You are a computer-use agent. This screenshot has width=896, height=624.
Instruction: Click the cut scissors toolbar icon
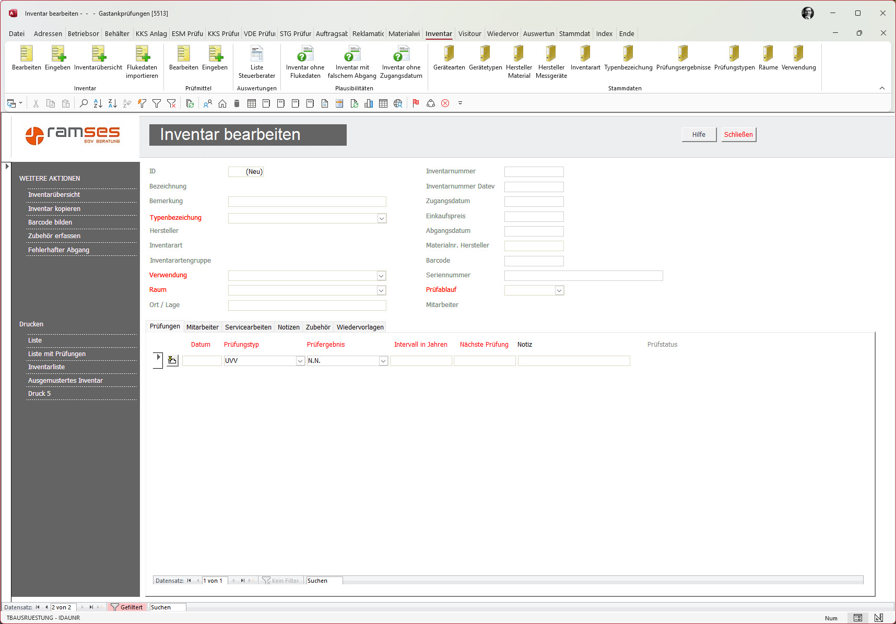[x=36, y=103]
